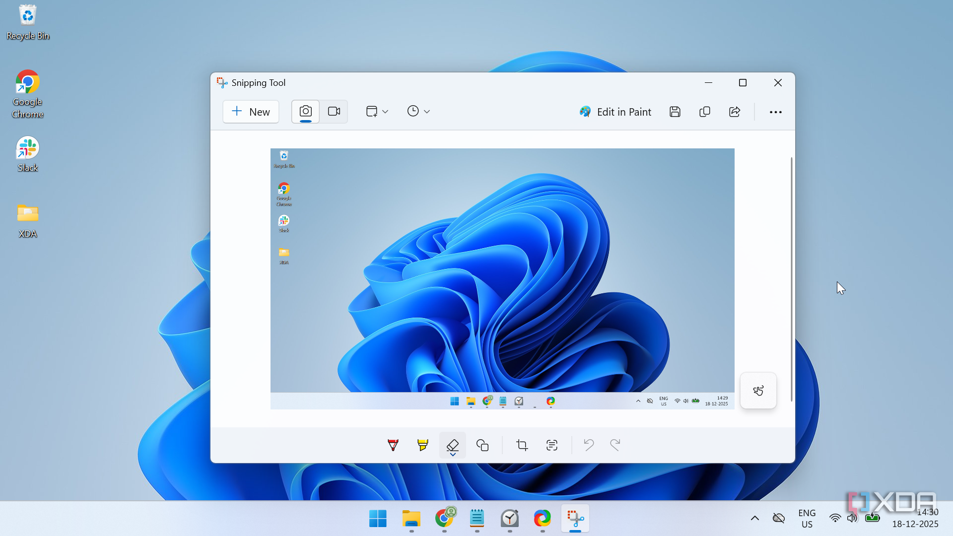
Task: Open the colorful circular app on taskbar
Action: tap(543, 519)
